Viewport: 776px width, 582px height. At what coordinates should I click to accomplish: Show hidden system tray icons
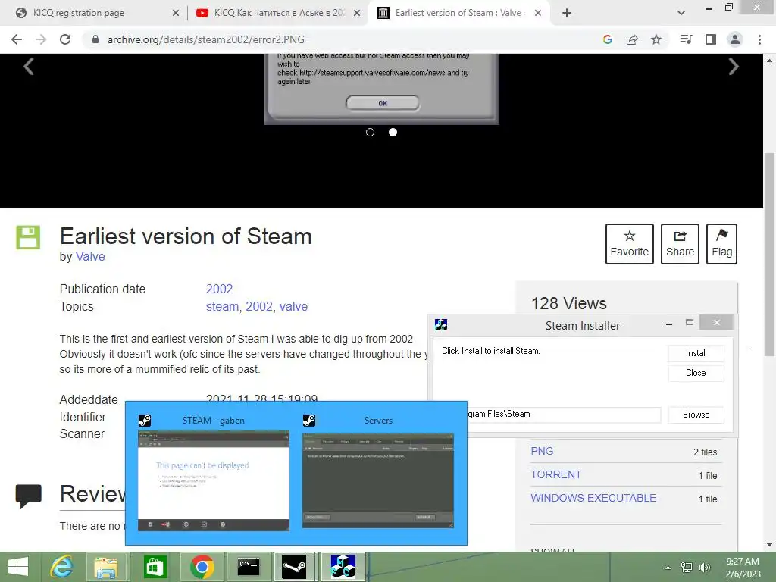pyautogui.click(x=668, y=568)
